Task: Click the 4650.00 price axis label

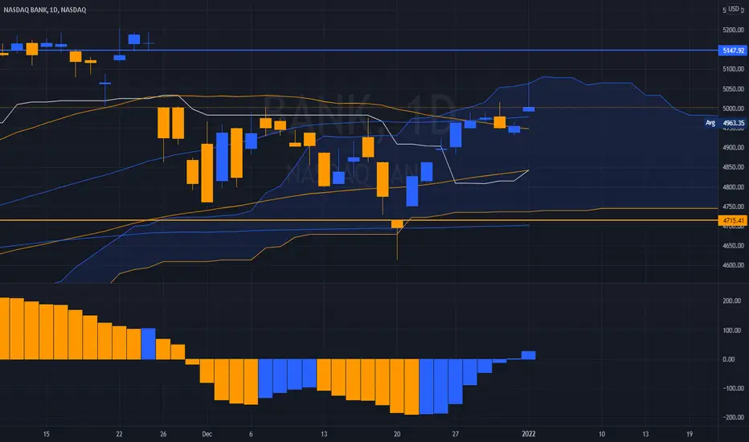Action: coord(733,246)
